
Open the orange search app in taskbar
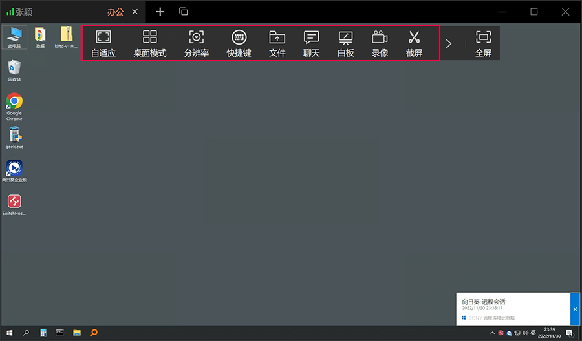pos(94,333)
